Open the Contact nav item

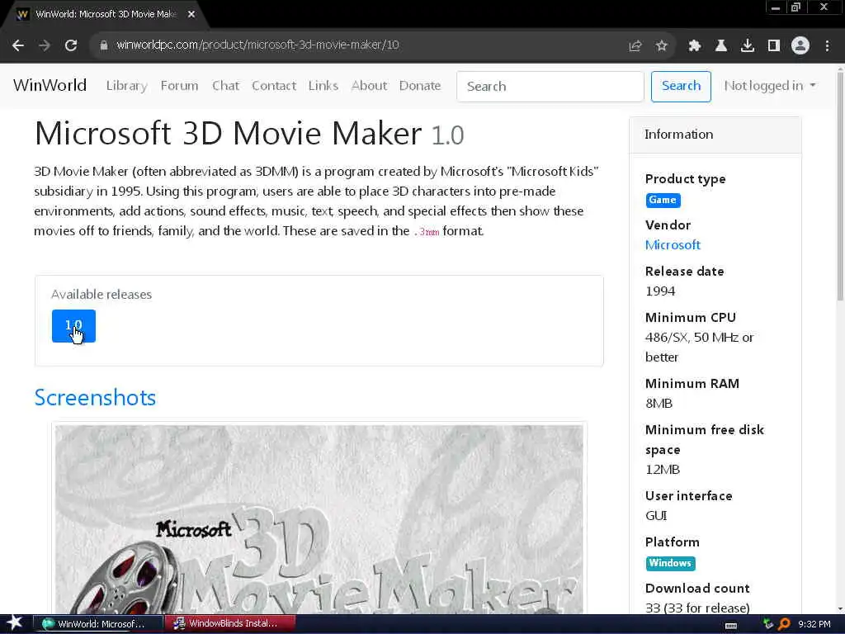point(274,86)
